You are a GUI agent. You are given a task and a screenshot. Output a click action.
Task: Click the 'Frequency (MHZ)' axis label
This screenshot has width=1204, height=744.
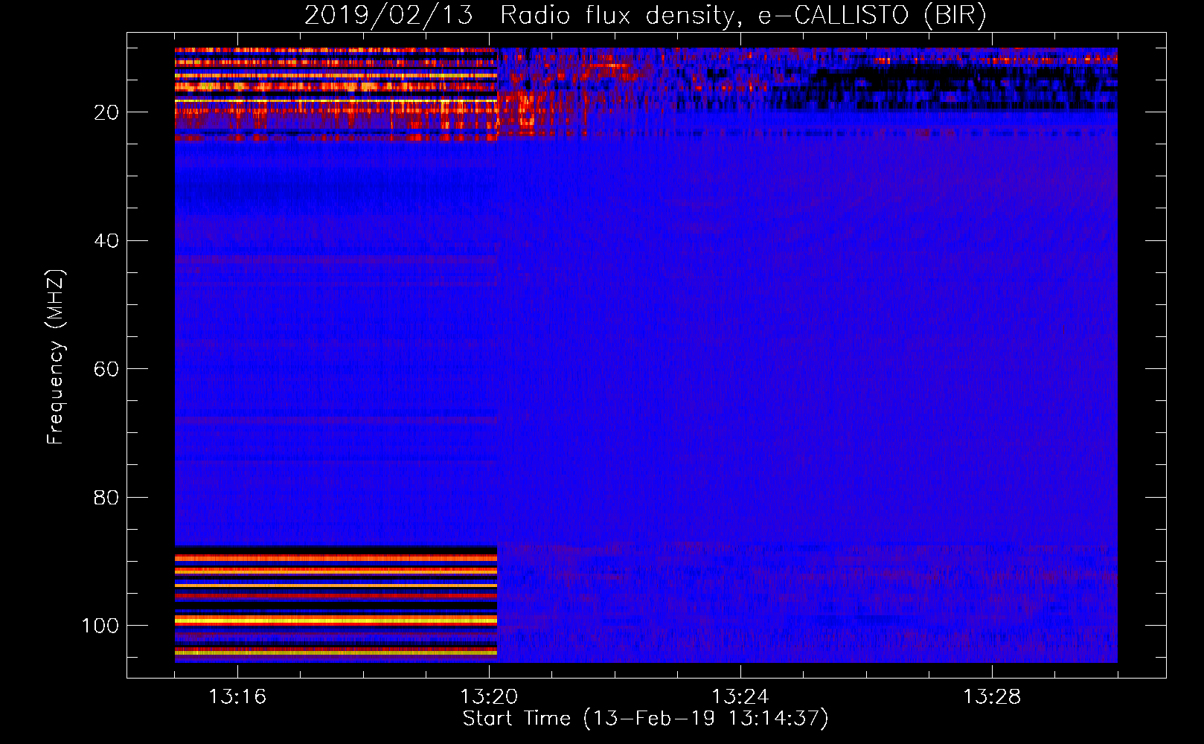pos(56,357)
